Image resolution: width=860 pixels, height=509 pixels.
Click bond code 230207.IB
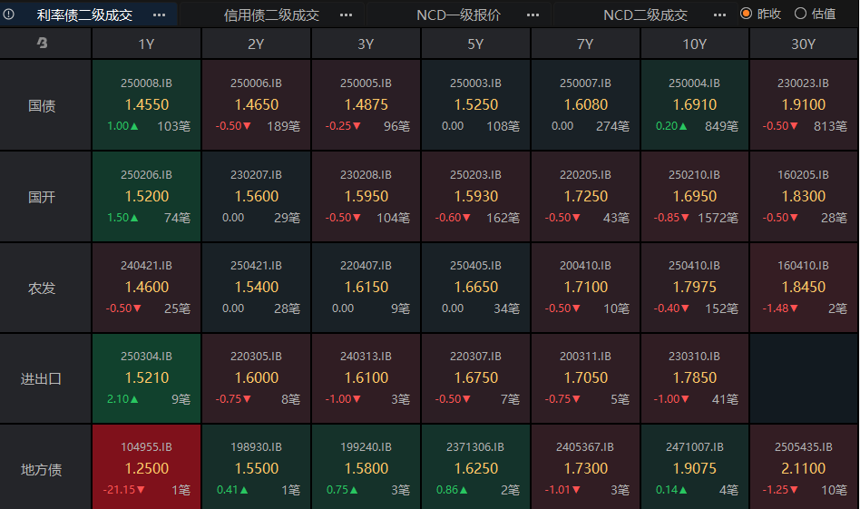pos(256,175)
